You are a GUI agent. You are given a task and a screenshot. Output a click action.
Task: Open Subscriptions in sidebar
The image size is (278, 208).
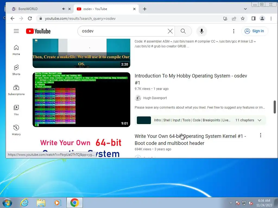16,90
